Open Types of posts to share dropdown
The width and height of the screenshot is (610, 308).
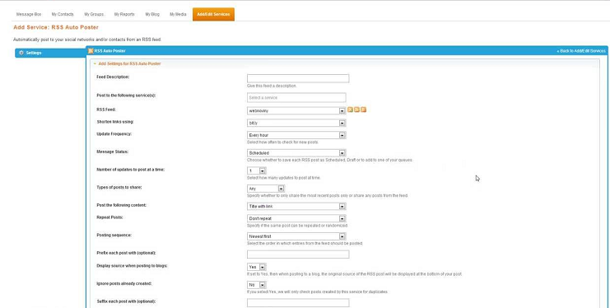(266, 189)
